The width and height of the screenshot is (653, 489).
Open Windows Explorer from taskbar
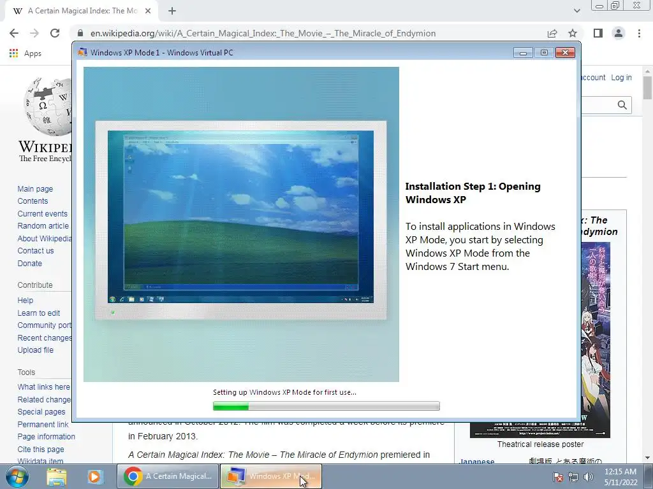click(57, 476)
